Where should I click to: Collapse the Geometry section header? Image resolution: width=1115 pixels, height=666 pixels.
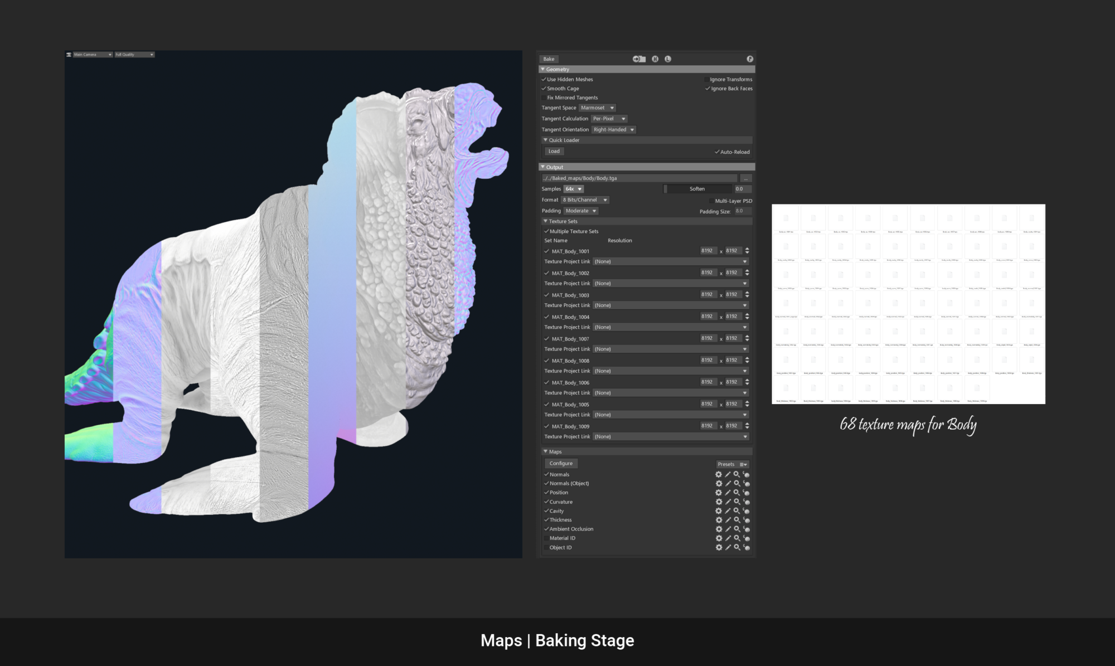click(543, 70)
